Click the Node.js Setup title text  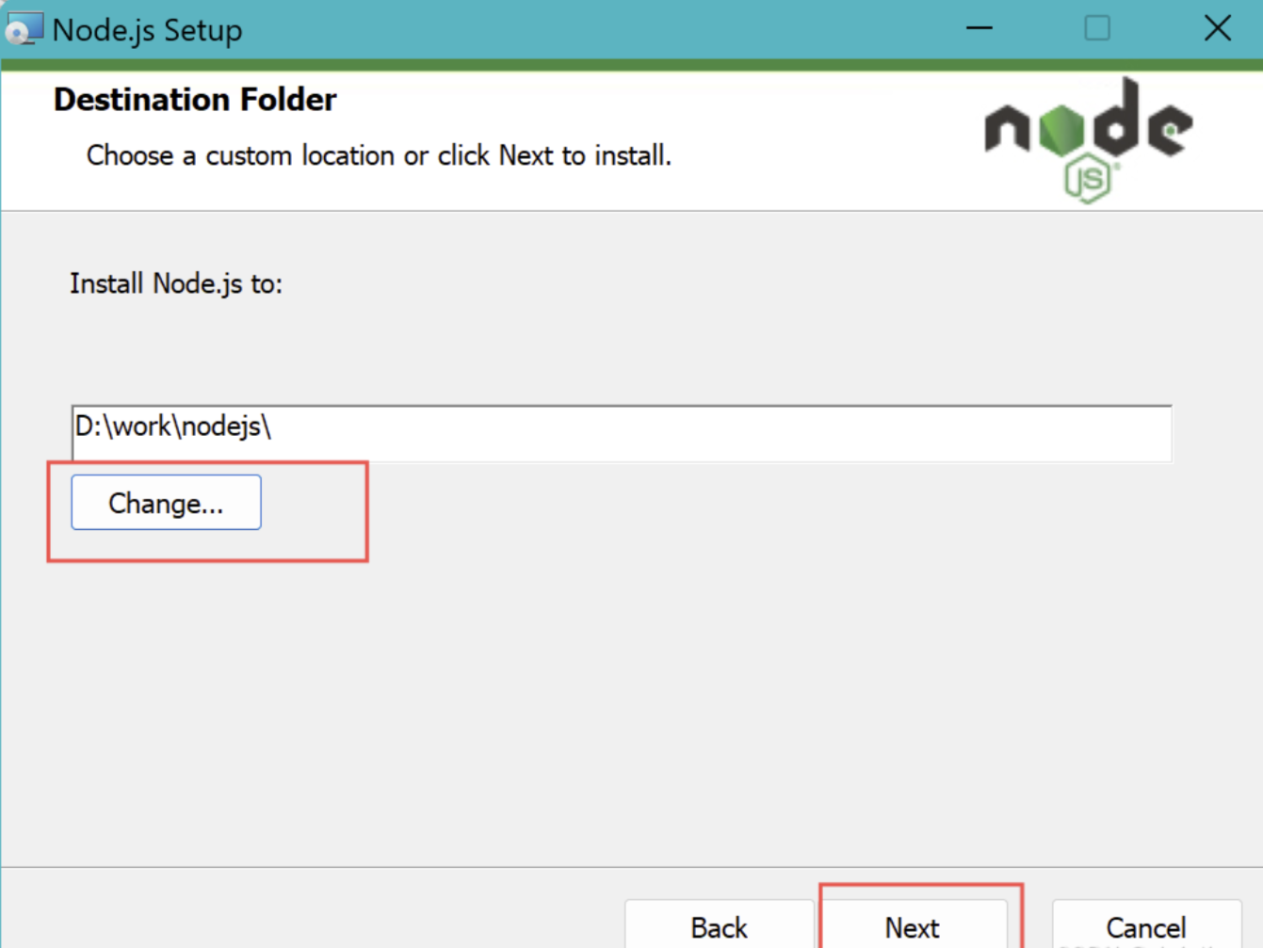148,30
